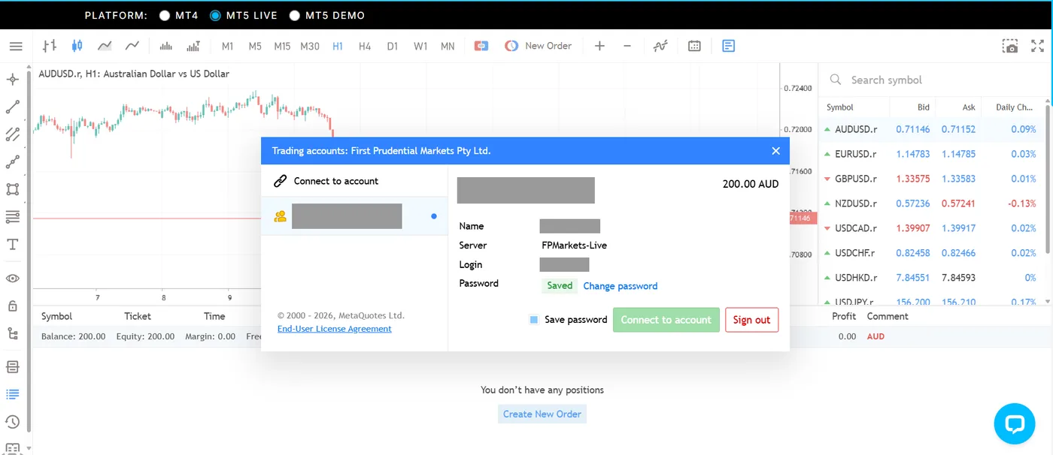Select the equidistant channel tool
The width and height of the screenshot is (1053, 455).
pos(13,134)
